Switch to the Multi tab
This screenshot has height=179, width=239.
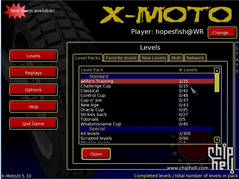[176, 58]
